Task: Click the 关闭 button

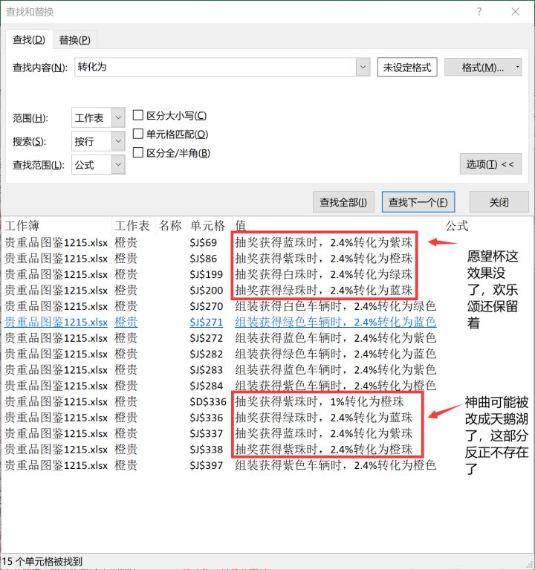Action: (499, 202)
